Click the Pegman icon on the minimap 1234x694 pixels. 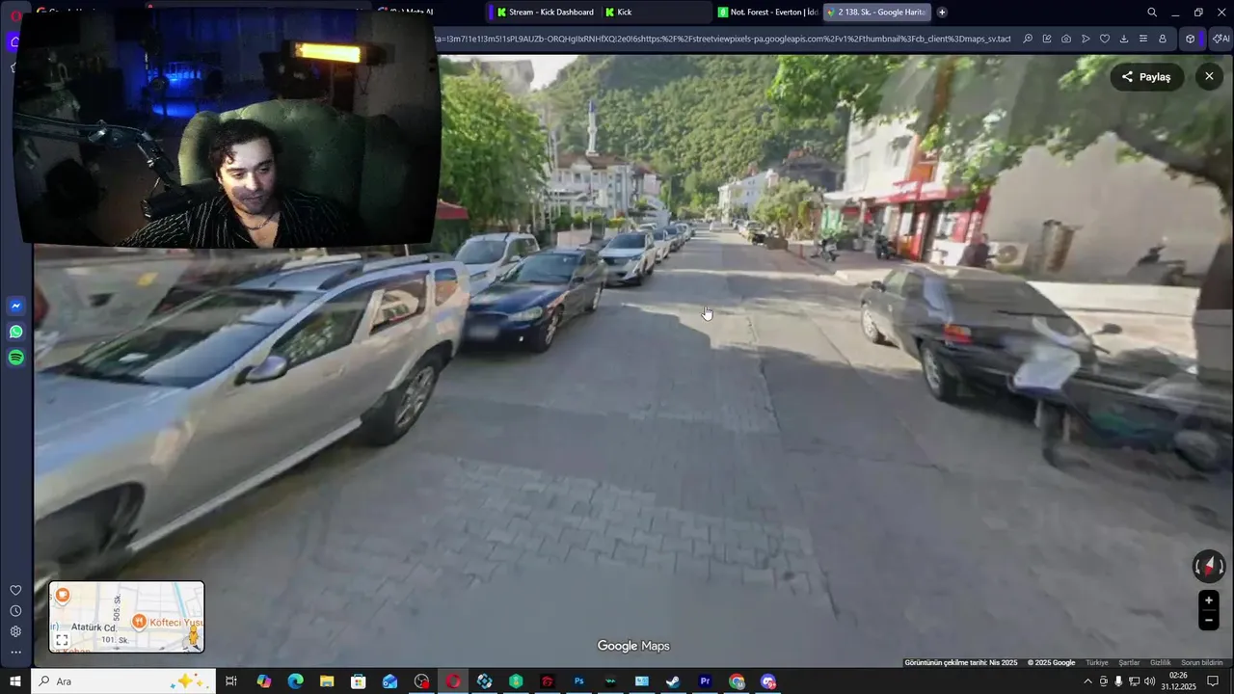(194, 636)
